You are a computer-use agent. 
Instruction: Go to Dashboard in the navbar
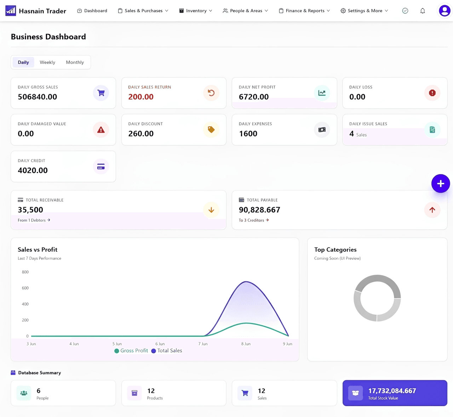(x=92, y=11)
